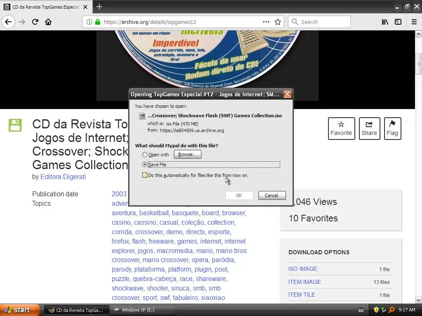
Task: Click the macromedia topic link
Action: point(174,251)
